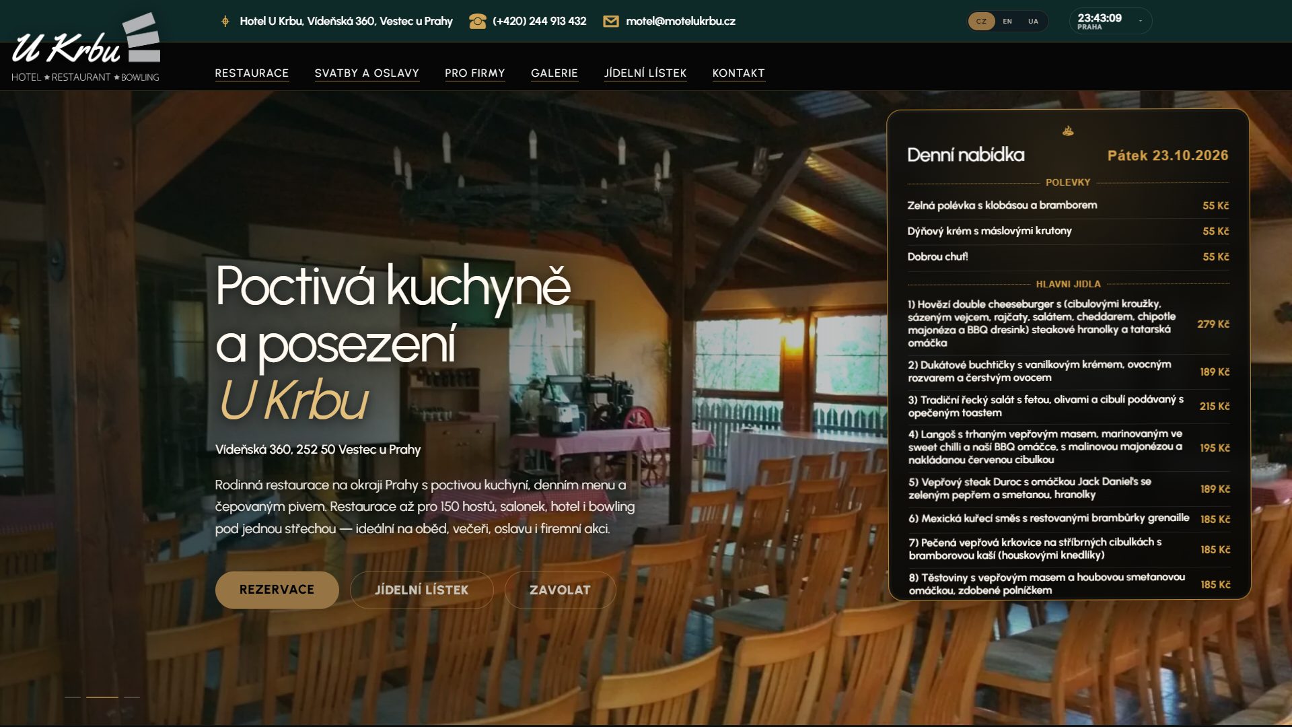Click the outlined Jídelní lístek hero button
Viewport: 1292px width, 727px height.
[x=421, y=590]
